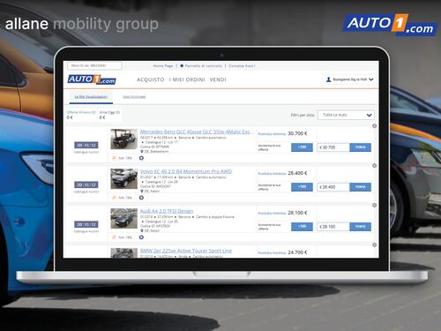Open the Volvo XC 40 2.0 B4 Momentum listing
This screenshot has width=441, height=331.
186,171
